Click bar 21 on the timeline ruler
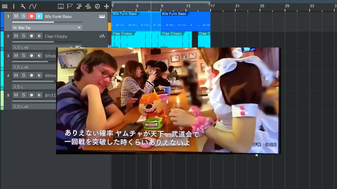This screenshot has width=337, height=189. pos(237,6)
